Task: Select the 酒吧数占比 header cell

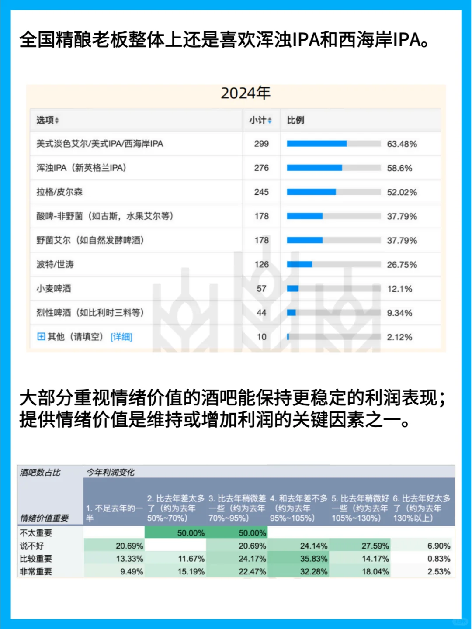Action: [x=40, y=472]
